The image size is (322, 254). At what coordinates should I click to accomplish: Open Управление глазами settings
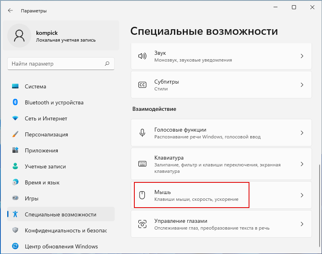pyautogui.click(x=221, y=224)
